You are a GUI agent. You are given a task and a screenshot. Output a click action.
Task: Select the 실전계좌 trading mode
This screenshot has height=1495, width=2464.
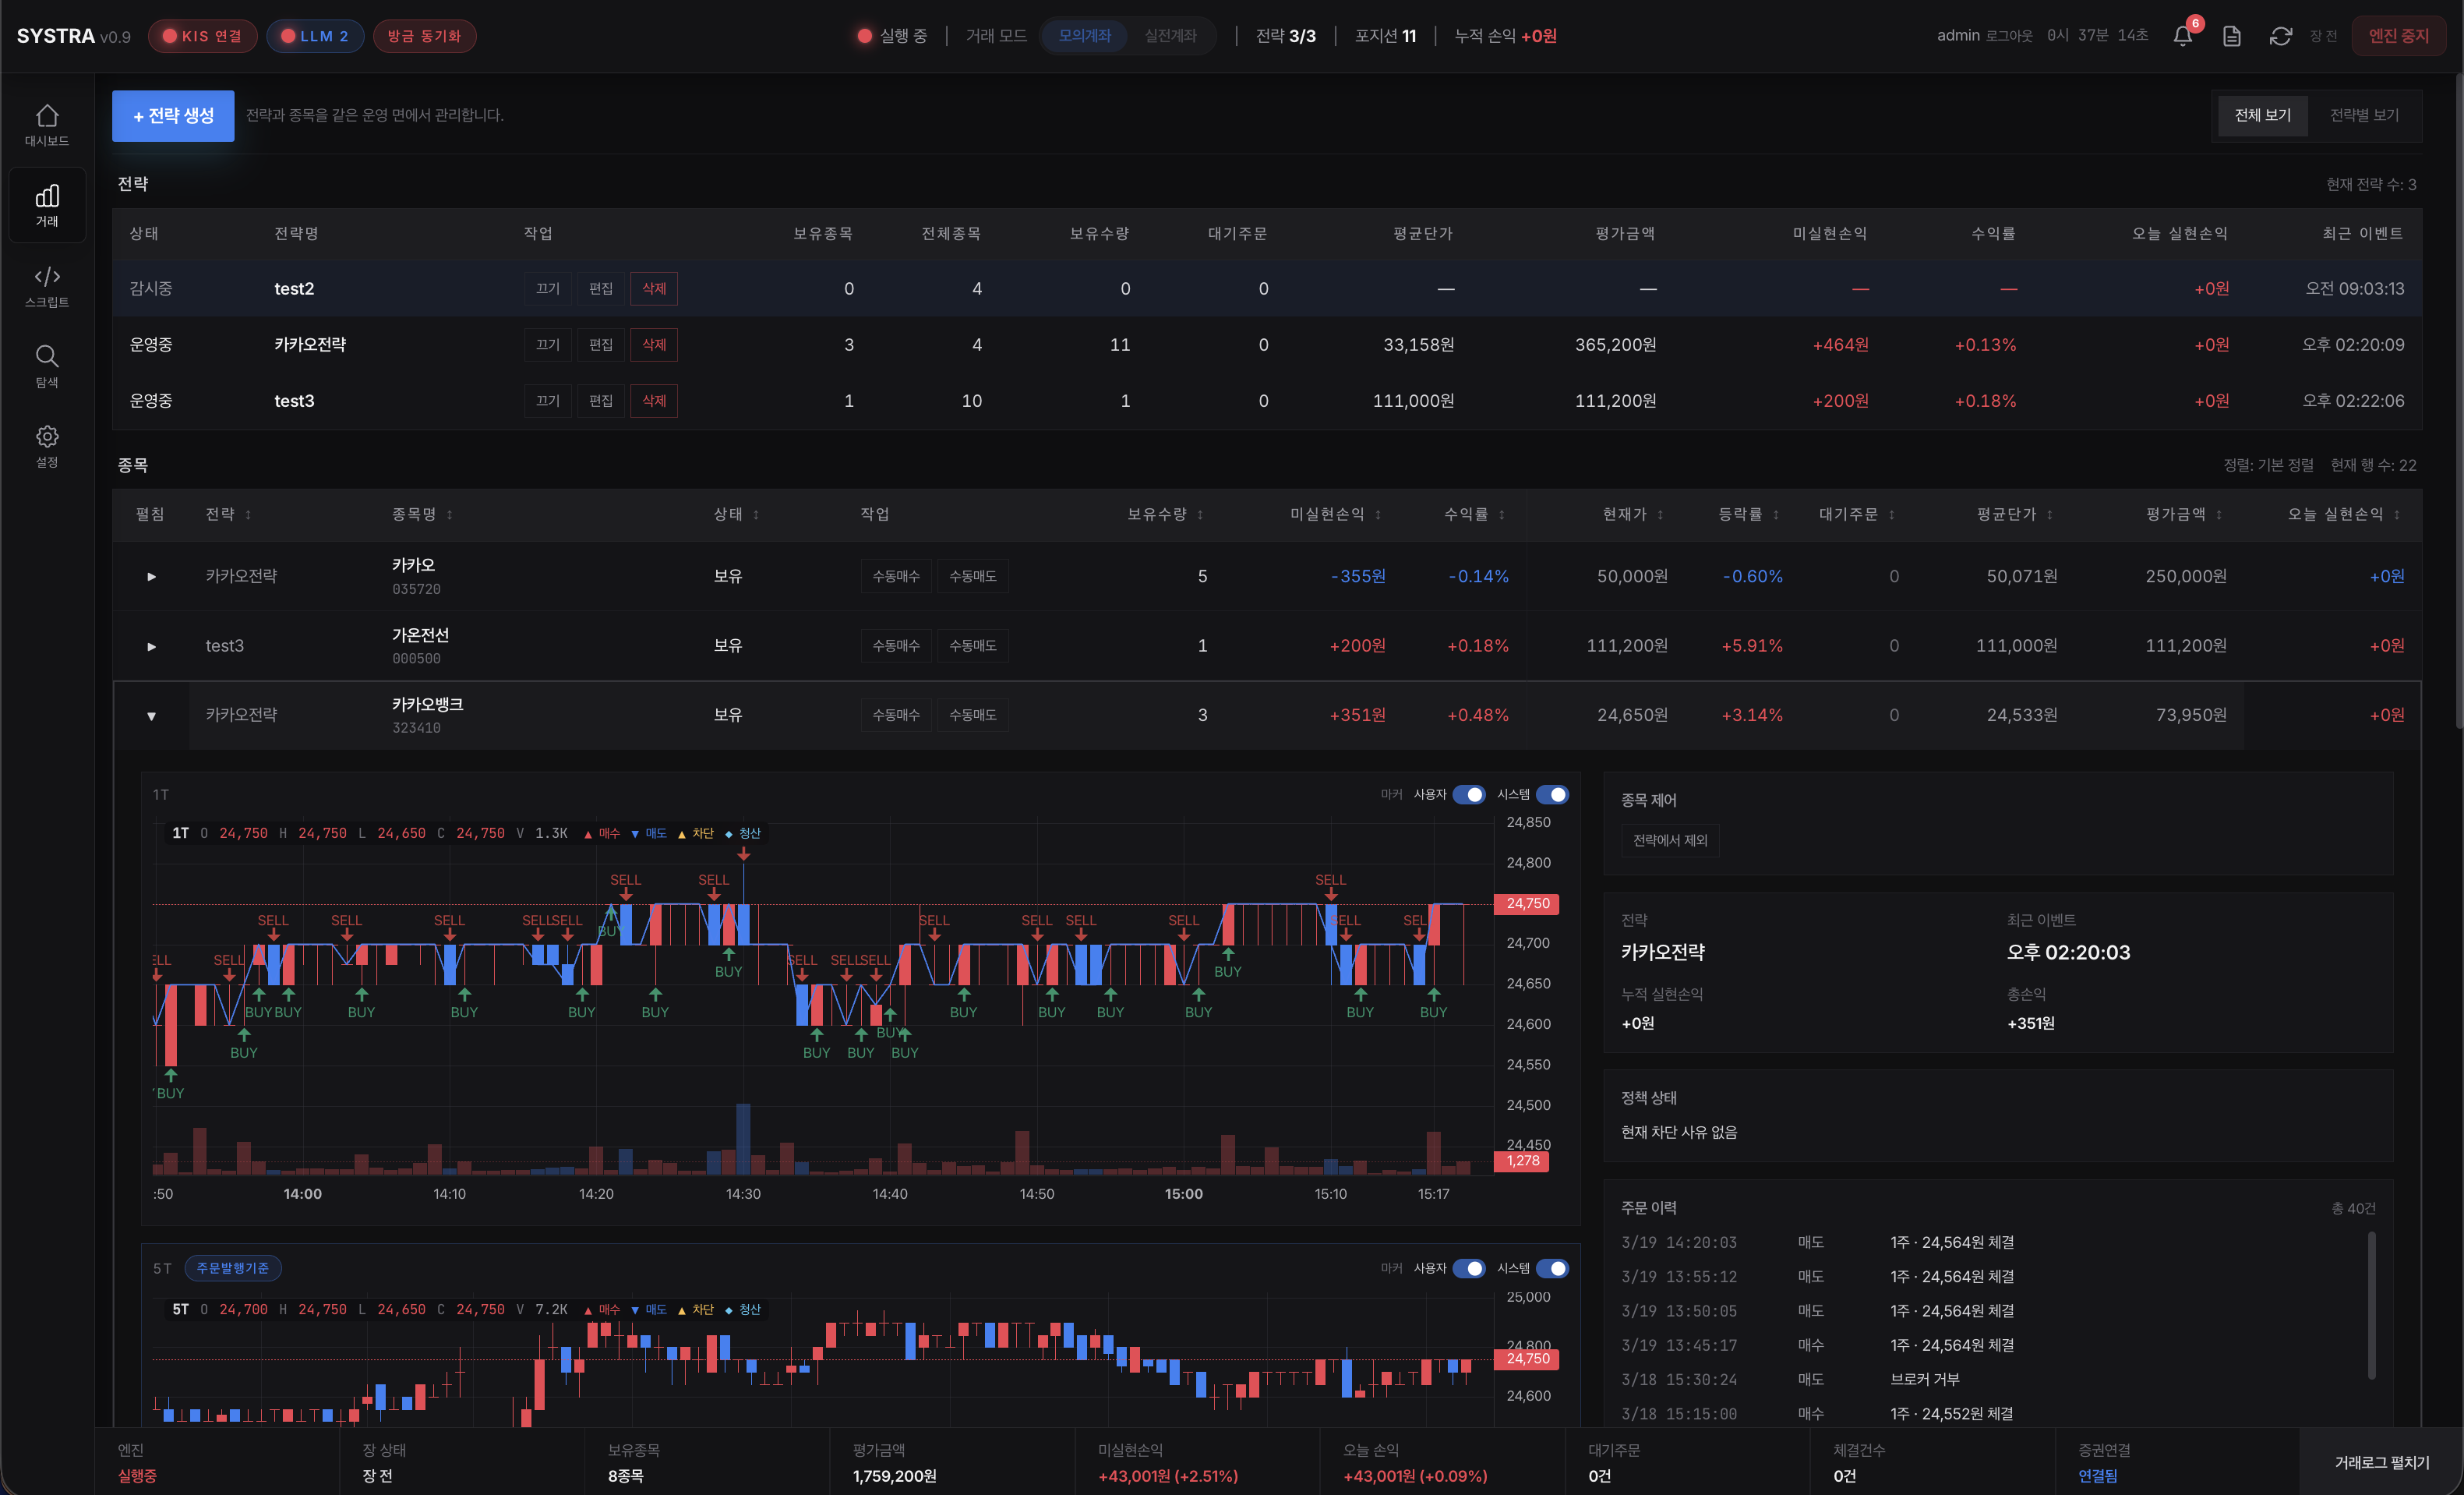point(1170,36)
